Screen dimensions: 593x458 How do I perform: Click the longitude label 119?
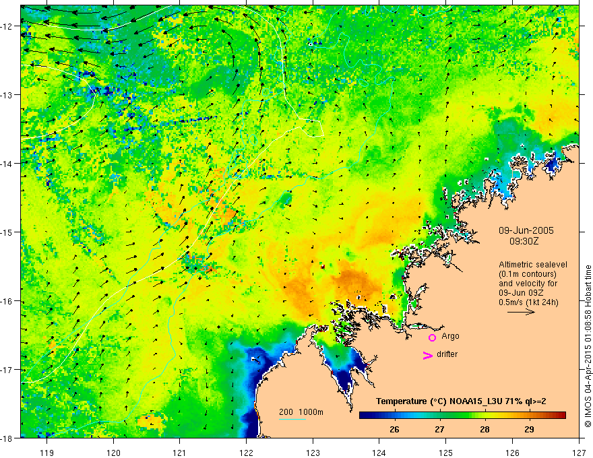coord(47,453)
